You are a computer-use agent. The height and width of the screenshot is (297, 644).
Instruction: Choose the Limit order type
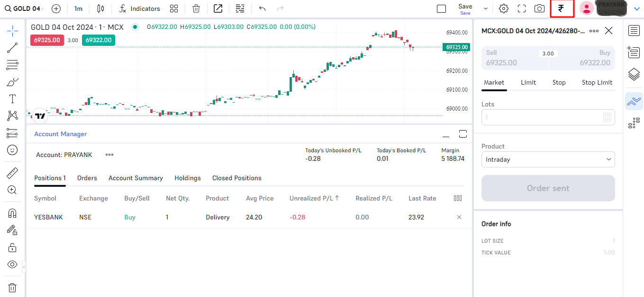(x=528, y=82)
